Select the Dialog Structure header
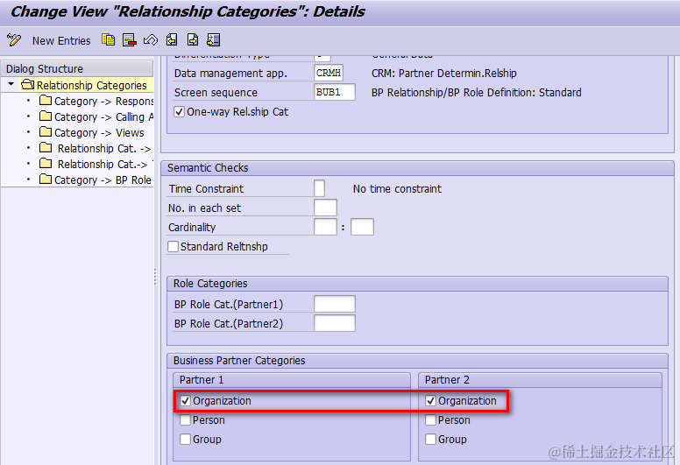This screenshot has height=465, width=680. (77, 68)
